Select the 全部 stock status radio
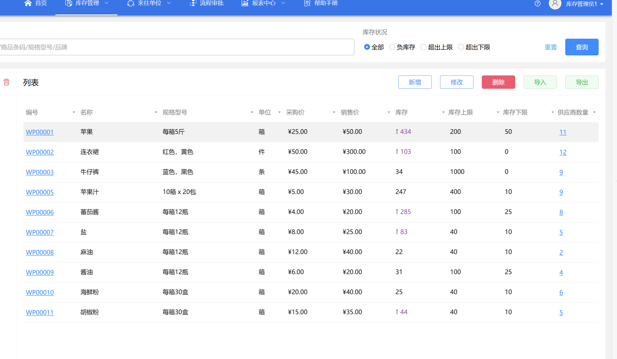The height and width of the screenshot is (359, 617). 367,47
